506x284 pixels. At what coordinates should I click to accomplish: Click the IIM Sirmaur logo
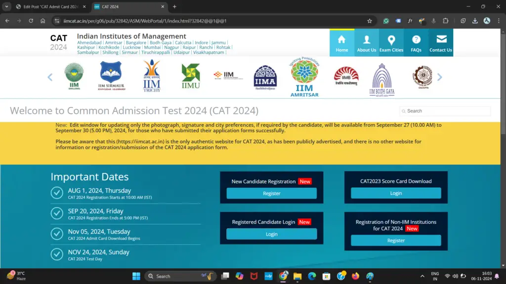(111, 76)
